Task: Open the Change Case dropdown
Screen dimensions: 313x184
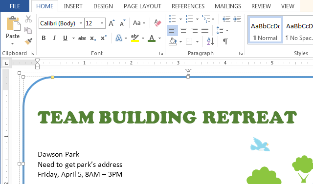Action: 139,23
